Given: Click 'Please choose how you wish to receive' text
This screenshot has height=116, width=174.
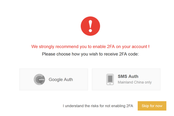Looking at the screenshot, I should point(80,54).
